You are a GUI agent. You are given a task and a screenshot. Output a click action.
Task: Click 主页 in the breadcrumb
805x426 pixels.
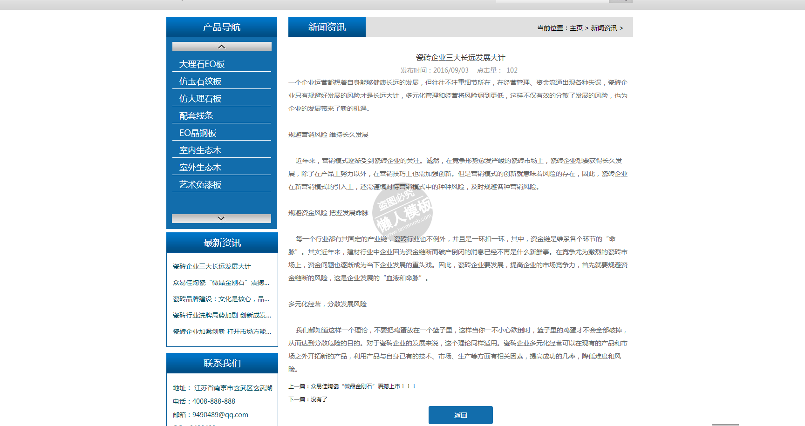click(x=576, y=28)
